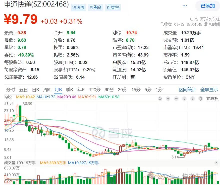Click the stock title 申通快递(SZ:002468)
The image size is (220, 185).
pyautogui.click(x=37, y=4)
